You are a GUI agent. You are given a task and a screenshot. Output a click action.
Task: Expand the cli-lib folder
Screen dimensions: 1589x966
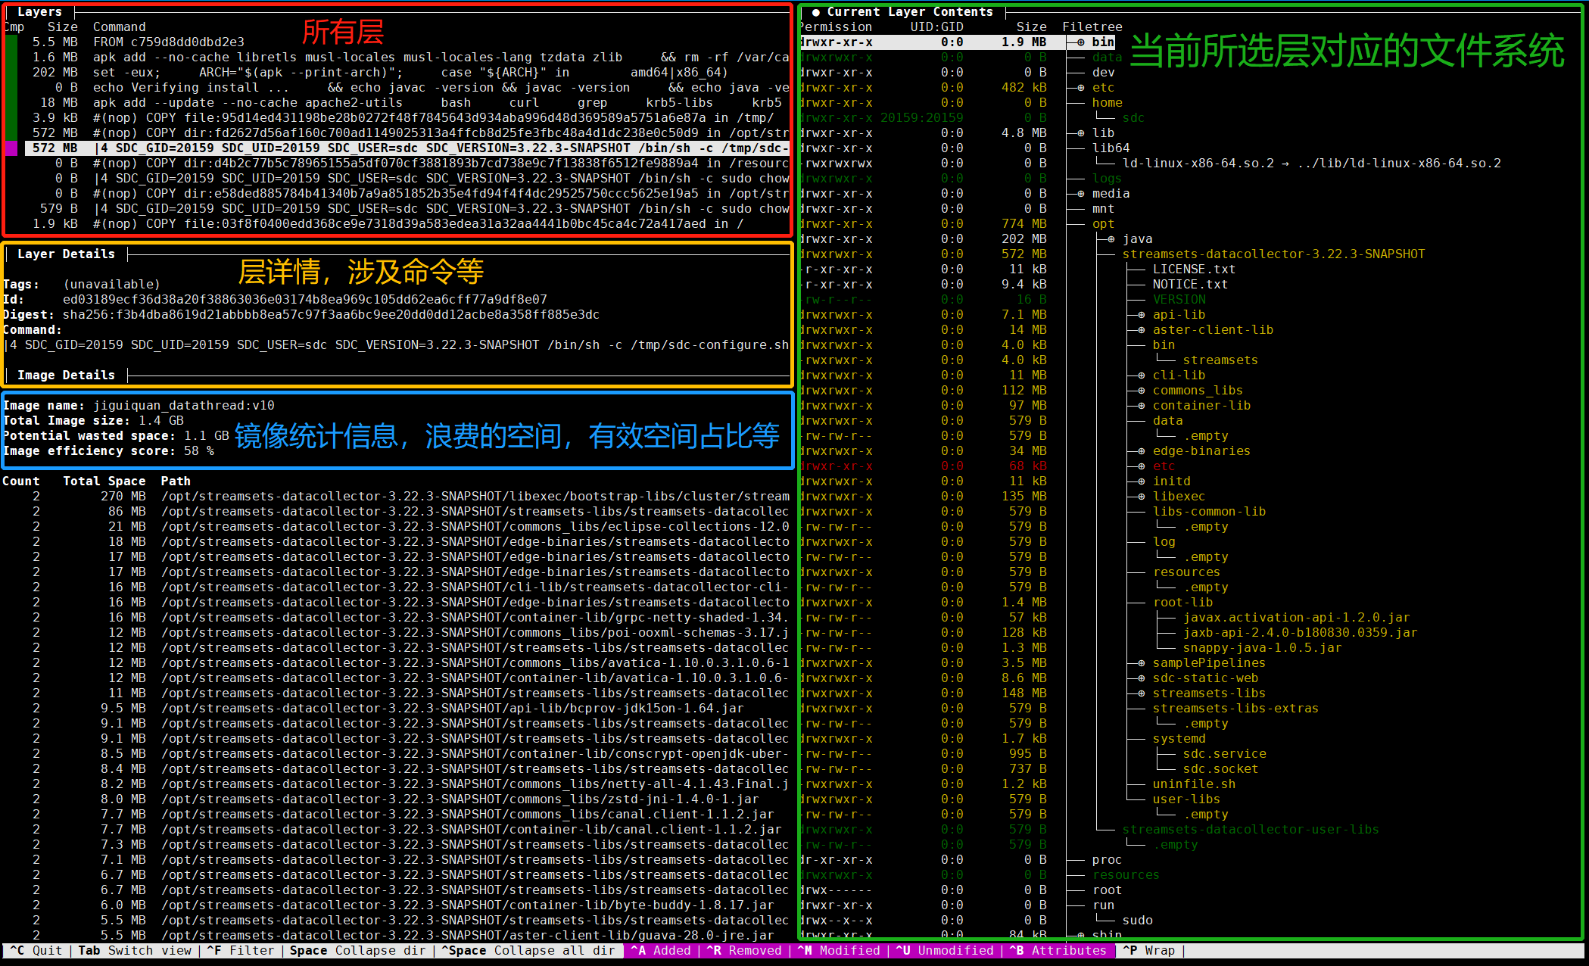1142,375
